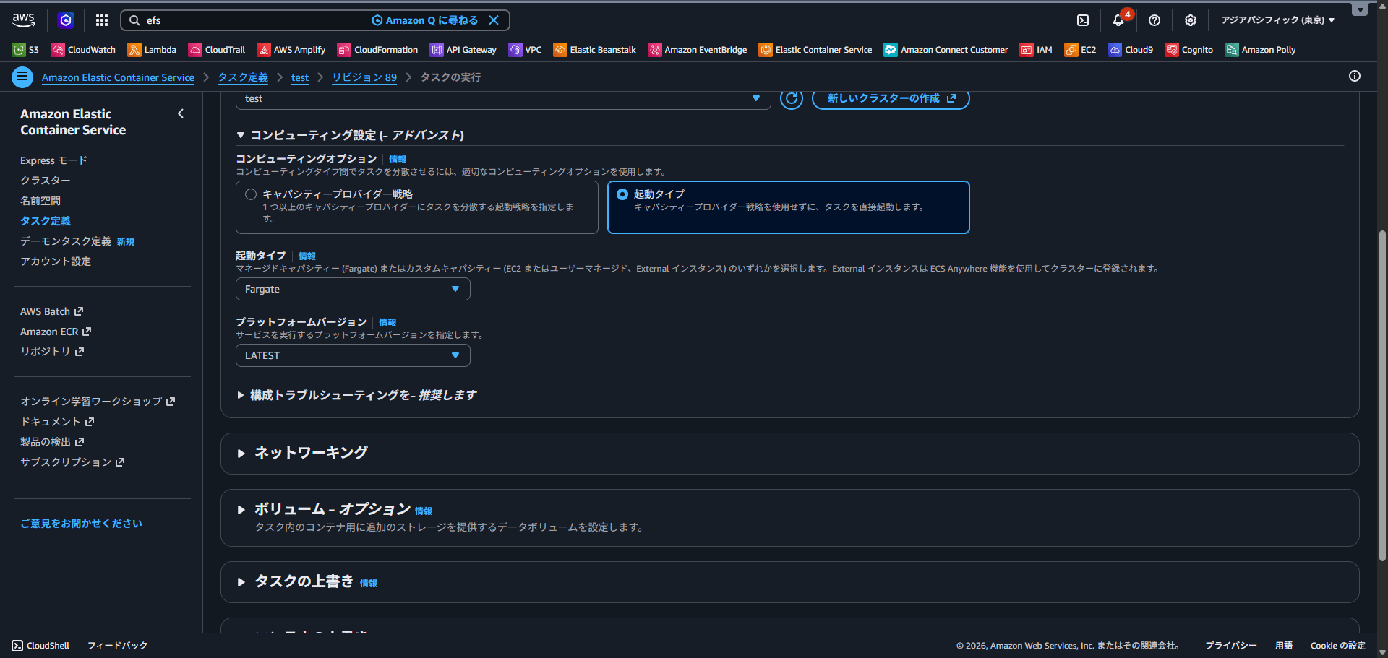This screenshot has height=658, width=1388.
Task: Open the EC2 favorite shortcut
Action: [1080, 50]
